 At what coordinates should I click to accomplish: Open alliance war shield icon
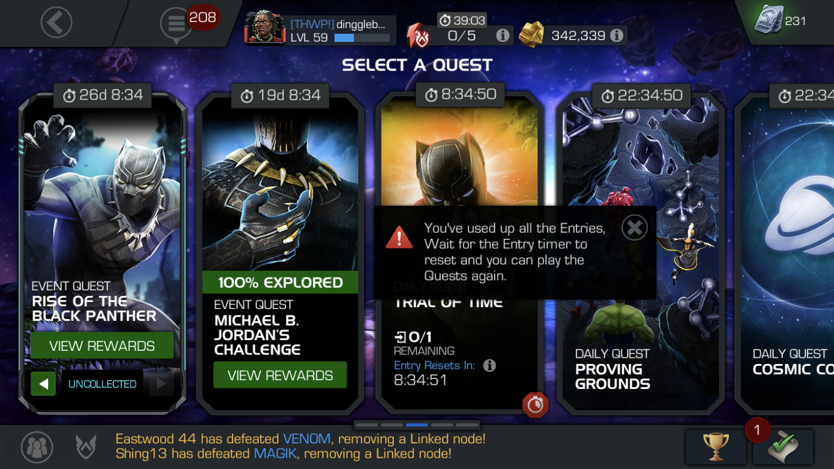coord(86,447)
